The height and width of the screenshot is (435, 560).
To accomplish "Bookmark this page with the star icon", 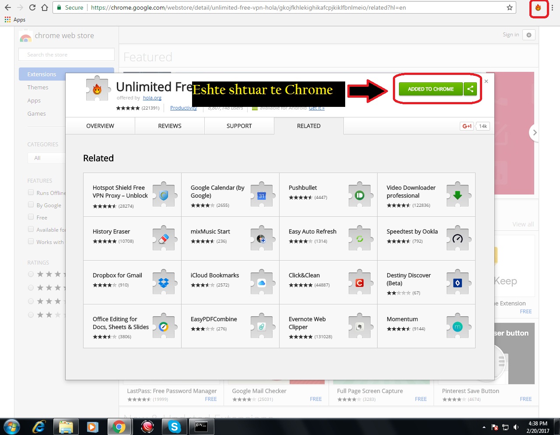I will (509, 7).
